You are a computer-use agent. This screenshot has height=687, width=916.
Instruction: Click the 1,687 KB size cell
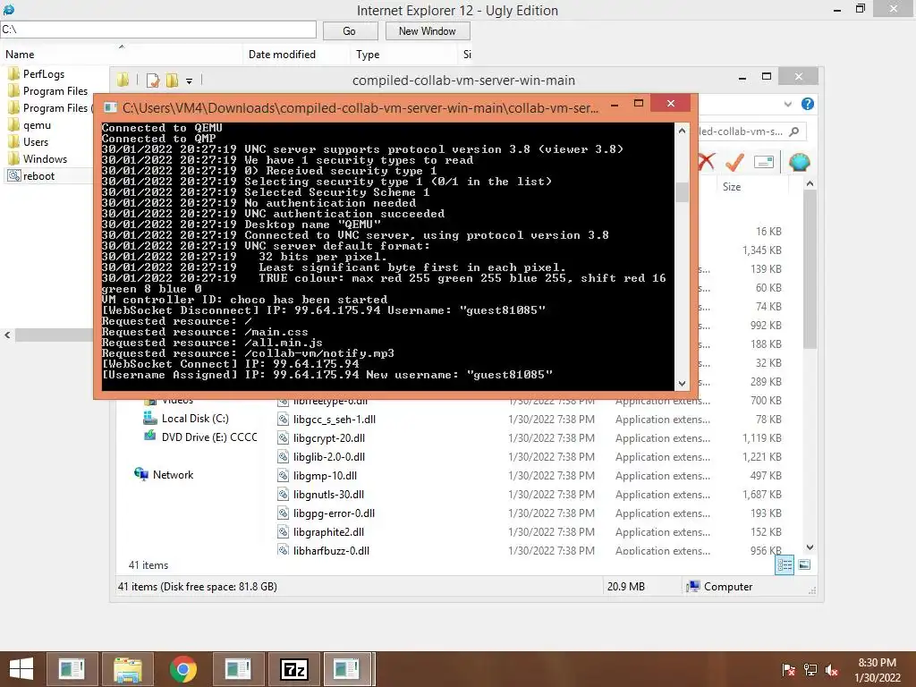point(762,494)
